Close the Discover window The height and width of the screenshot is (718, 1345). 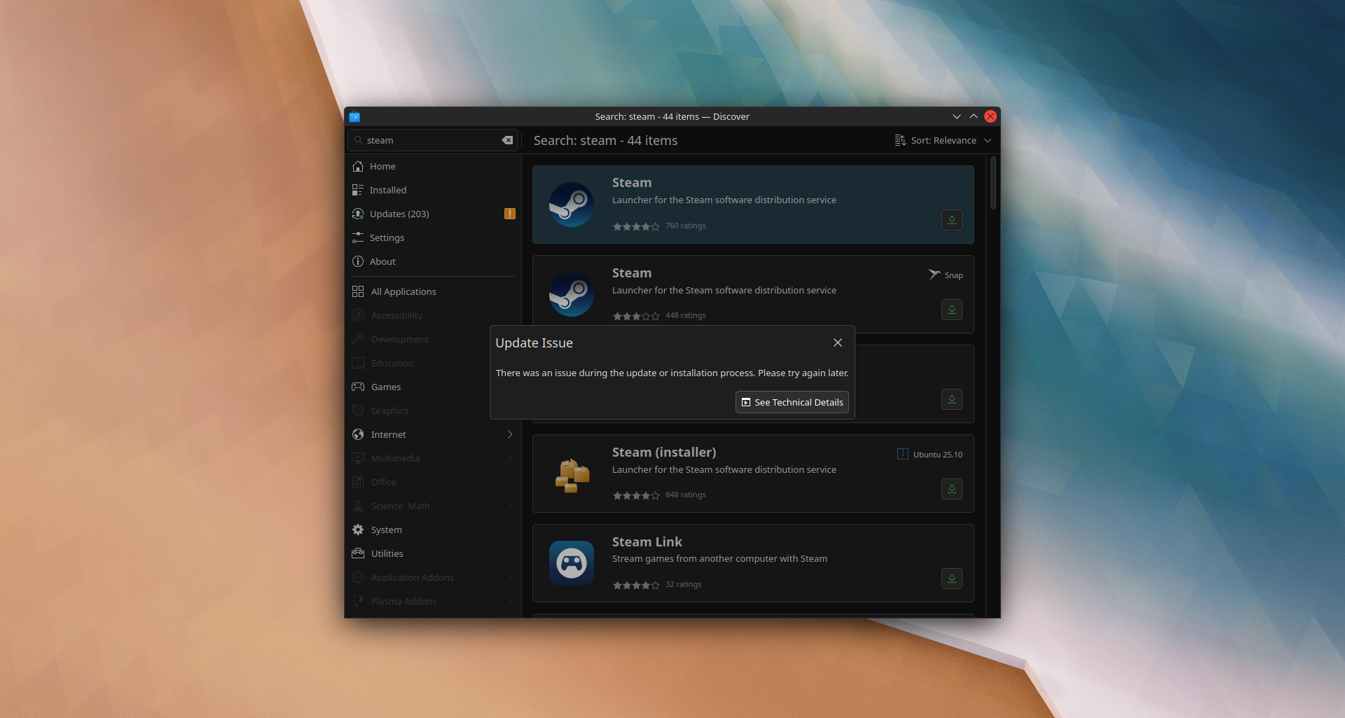coord(991,116)
